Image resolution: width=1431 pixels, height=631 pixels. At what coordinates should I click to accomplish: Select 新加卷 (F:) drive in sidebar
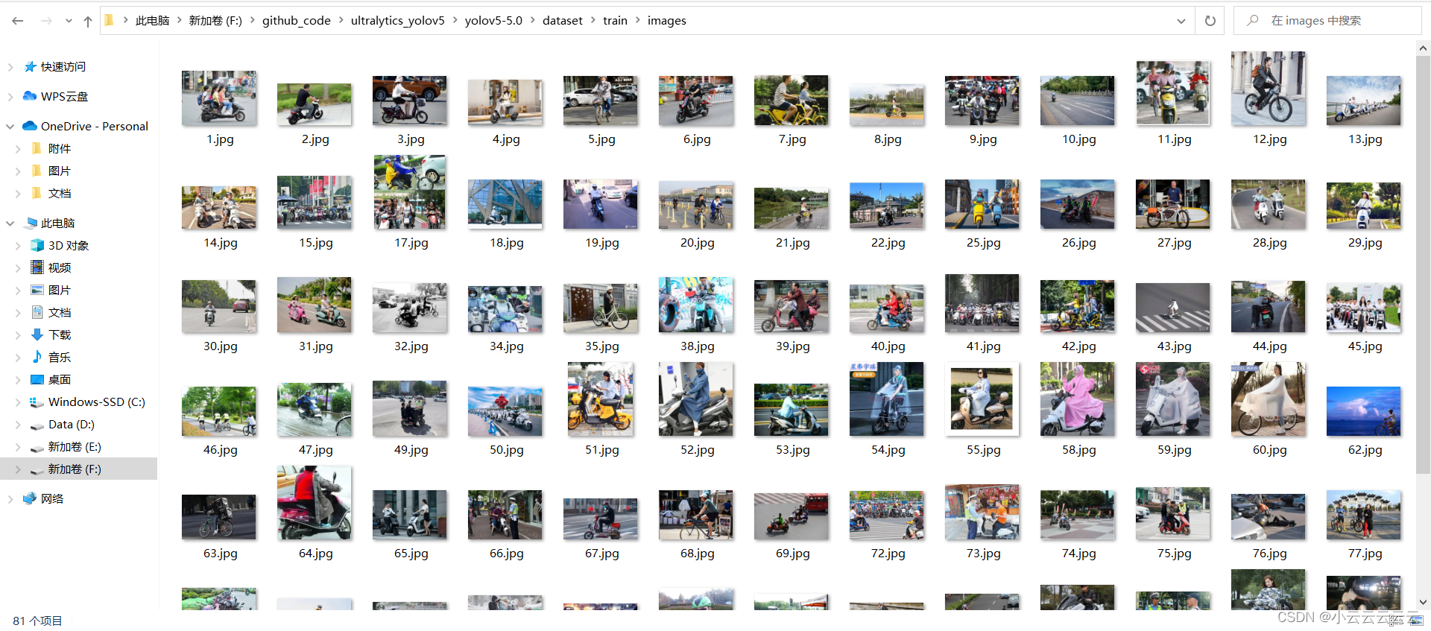[78, 469]
